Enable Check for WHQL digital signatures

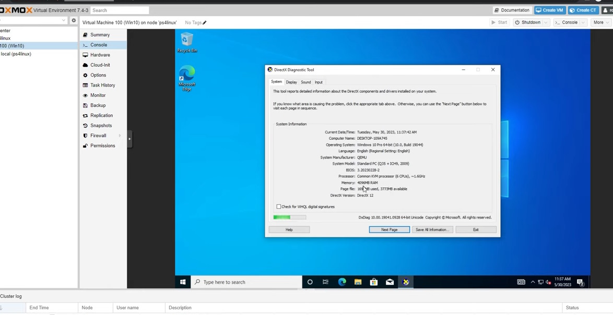(x=279, y=207)
